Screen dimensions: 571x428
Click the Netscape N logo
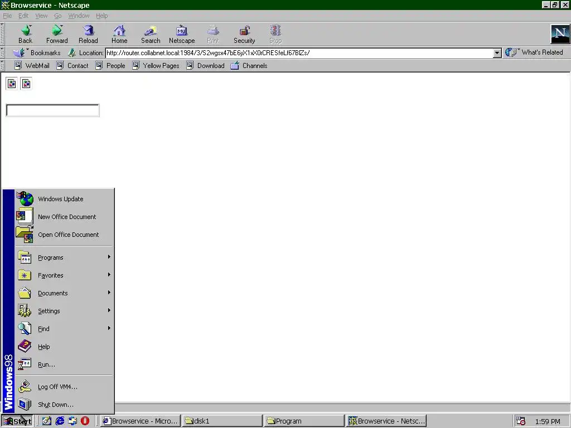pyautogui.click(x=560, y=34)
